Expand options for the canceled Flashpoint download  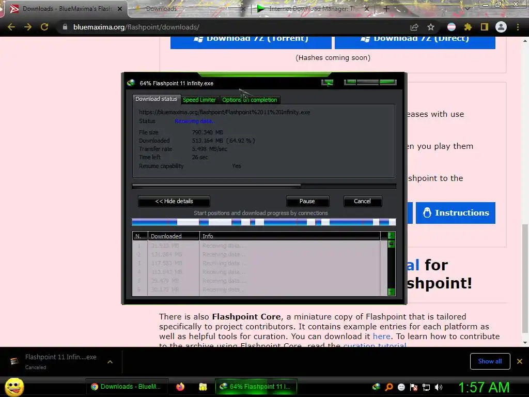110,361
